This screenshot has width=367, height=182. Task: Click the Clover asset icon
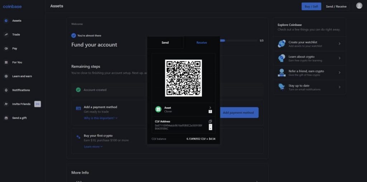(x=158, y=109)
